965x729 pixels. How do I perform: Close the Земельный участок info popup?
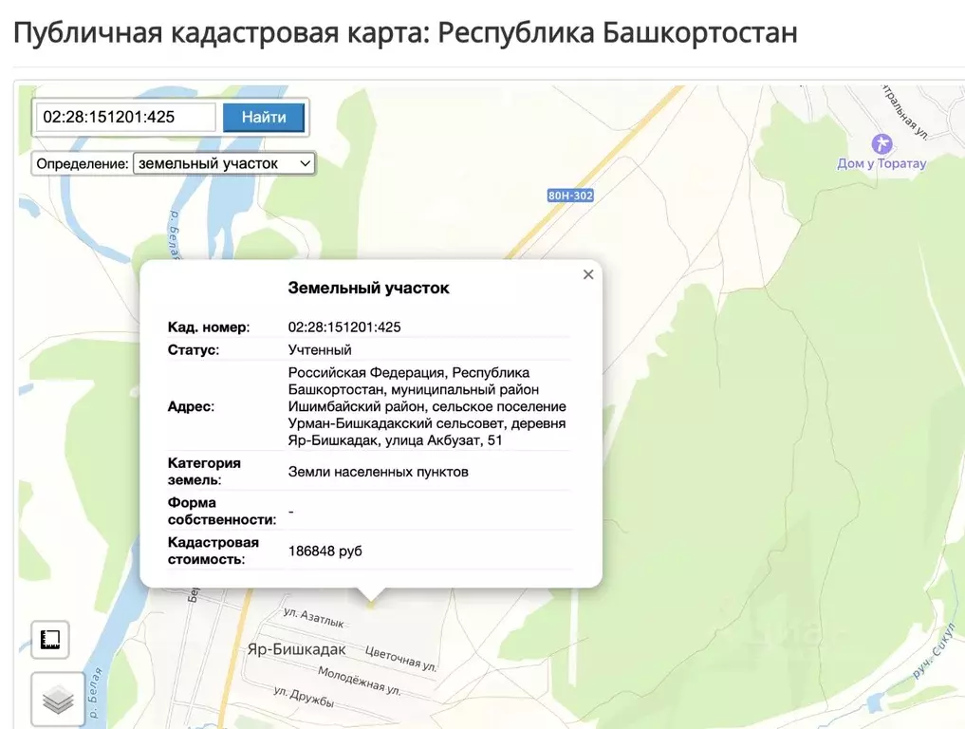click(x=587, y=274)
